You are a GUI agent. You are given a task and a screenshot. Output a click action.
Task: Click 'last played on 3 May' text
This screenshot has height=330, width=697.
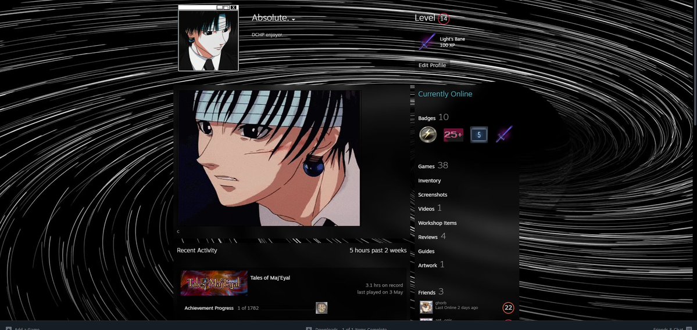(380, 292)
